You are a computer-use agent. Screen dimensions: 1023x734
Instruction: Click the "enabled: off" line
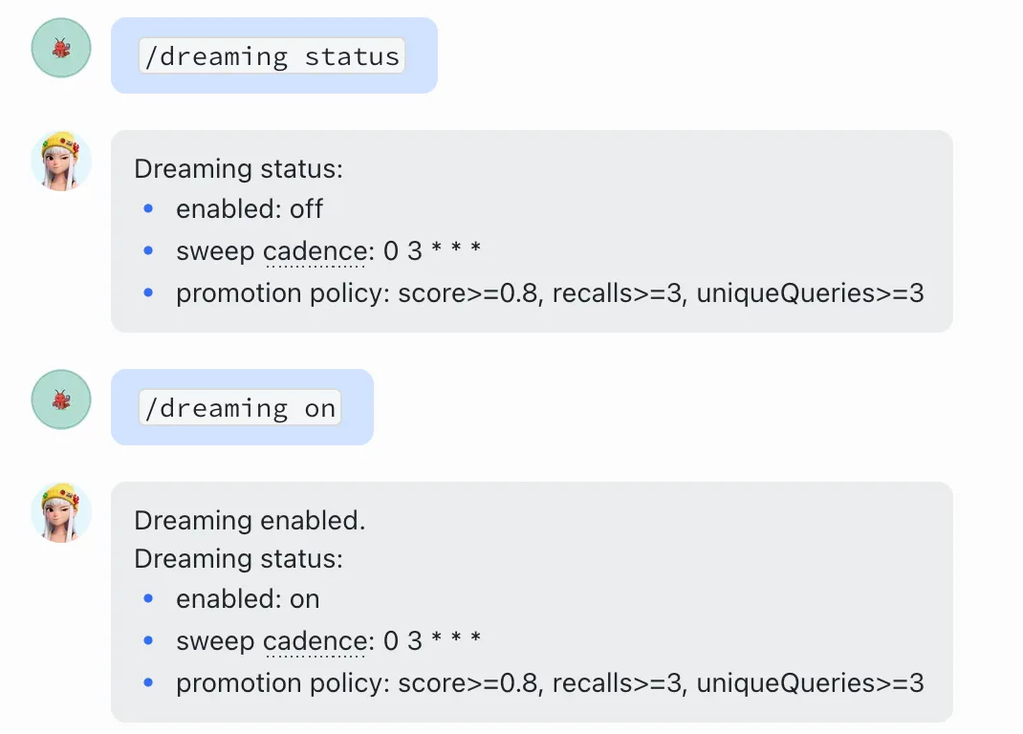tap(250, 208)
